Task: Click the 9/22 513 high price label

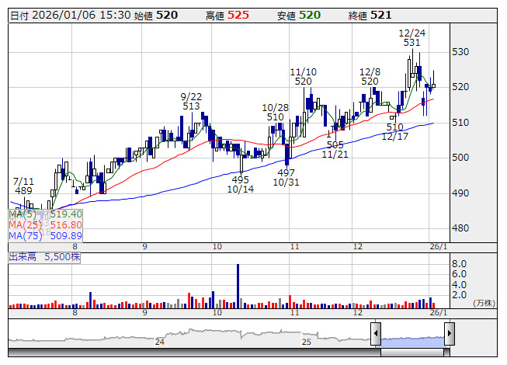Action: pos(191,101)
